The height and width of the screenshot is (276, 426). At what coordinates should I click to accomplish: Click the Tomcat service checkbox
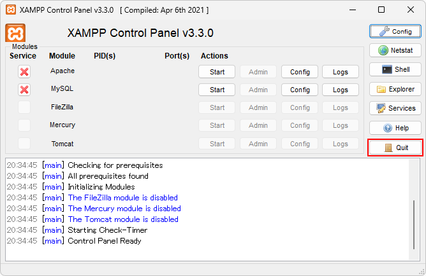(x=24, y=144)
